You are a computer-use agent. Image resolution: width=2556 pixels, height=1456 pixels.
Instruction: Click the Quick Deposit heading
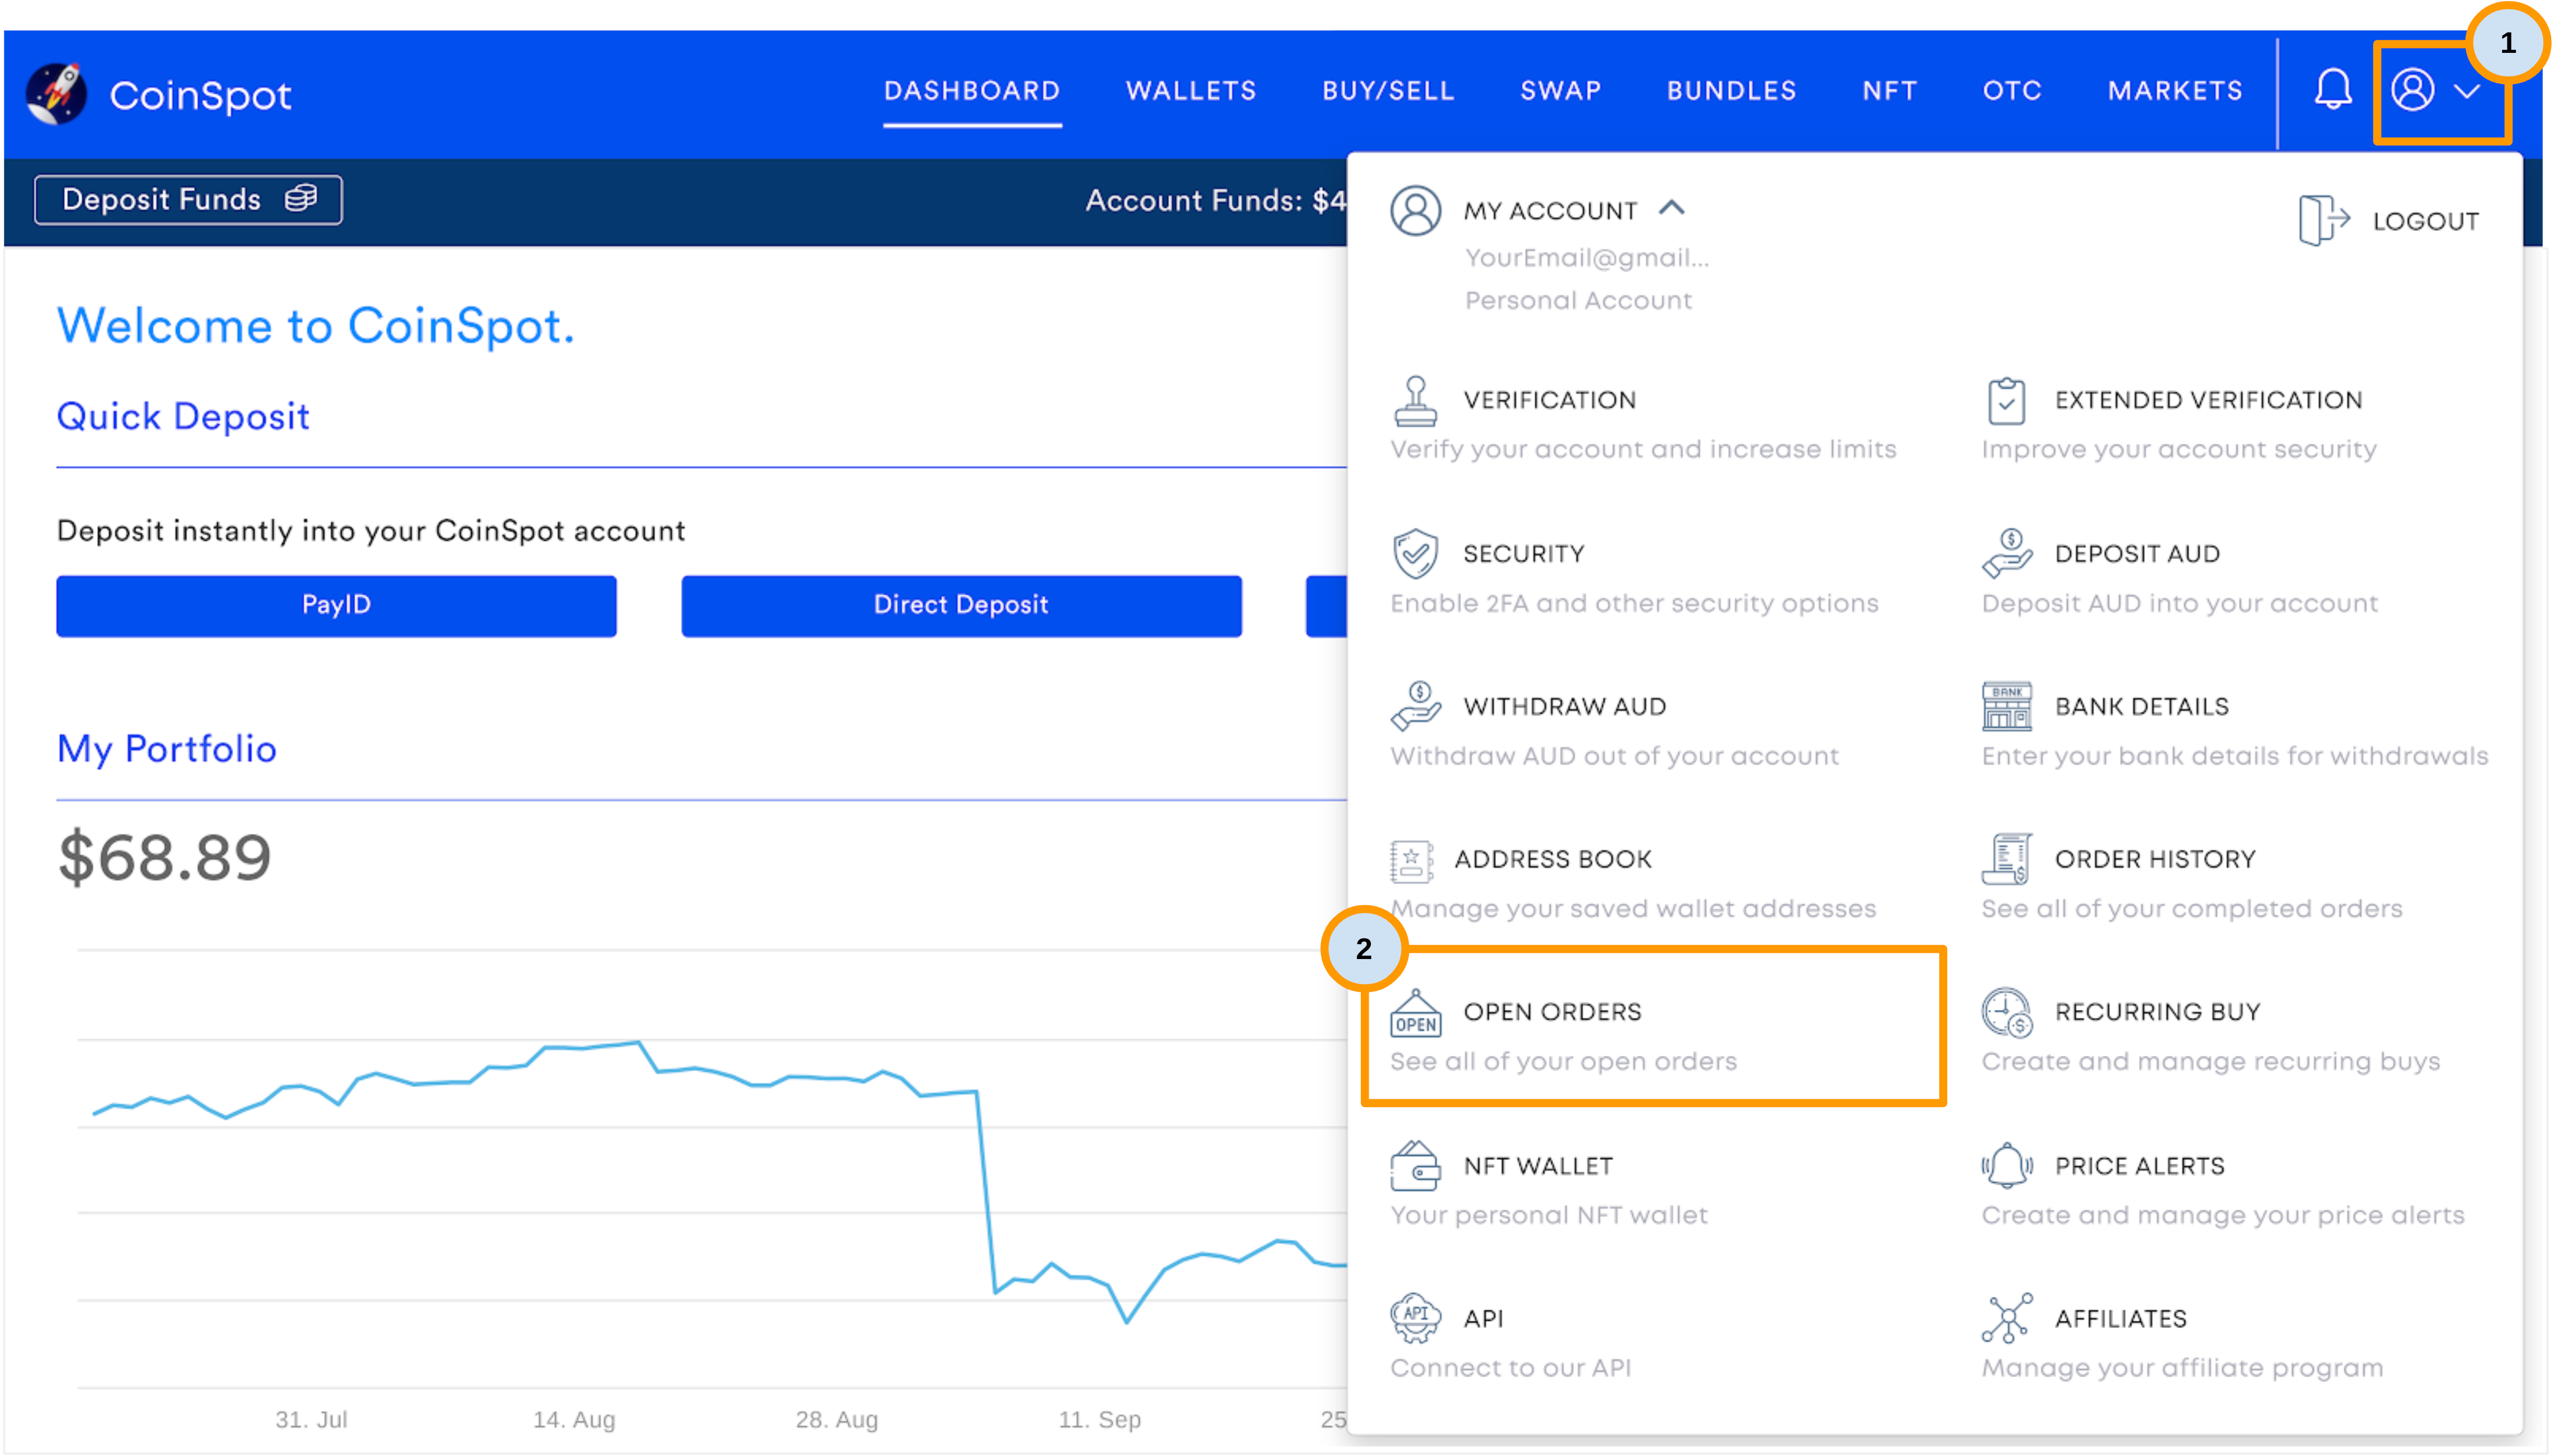coord(183,416)
